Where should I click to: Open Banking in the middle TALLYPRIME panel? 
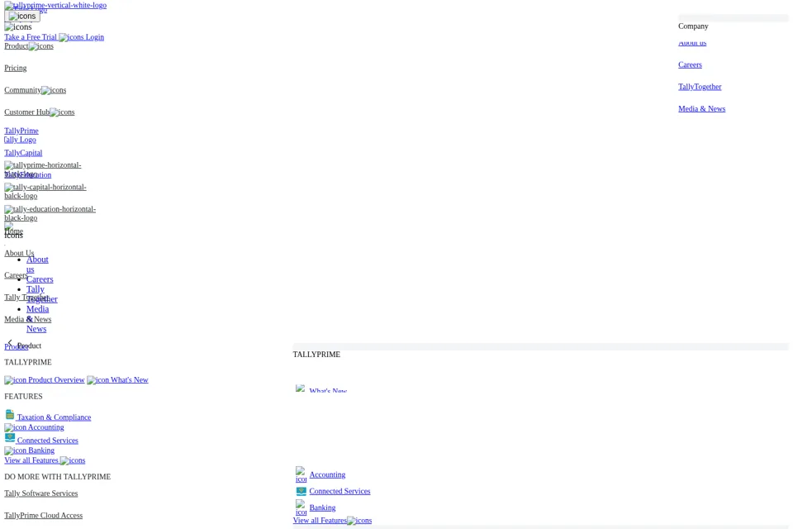click(x=322, y=508)
